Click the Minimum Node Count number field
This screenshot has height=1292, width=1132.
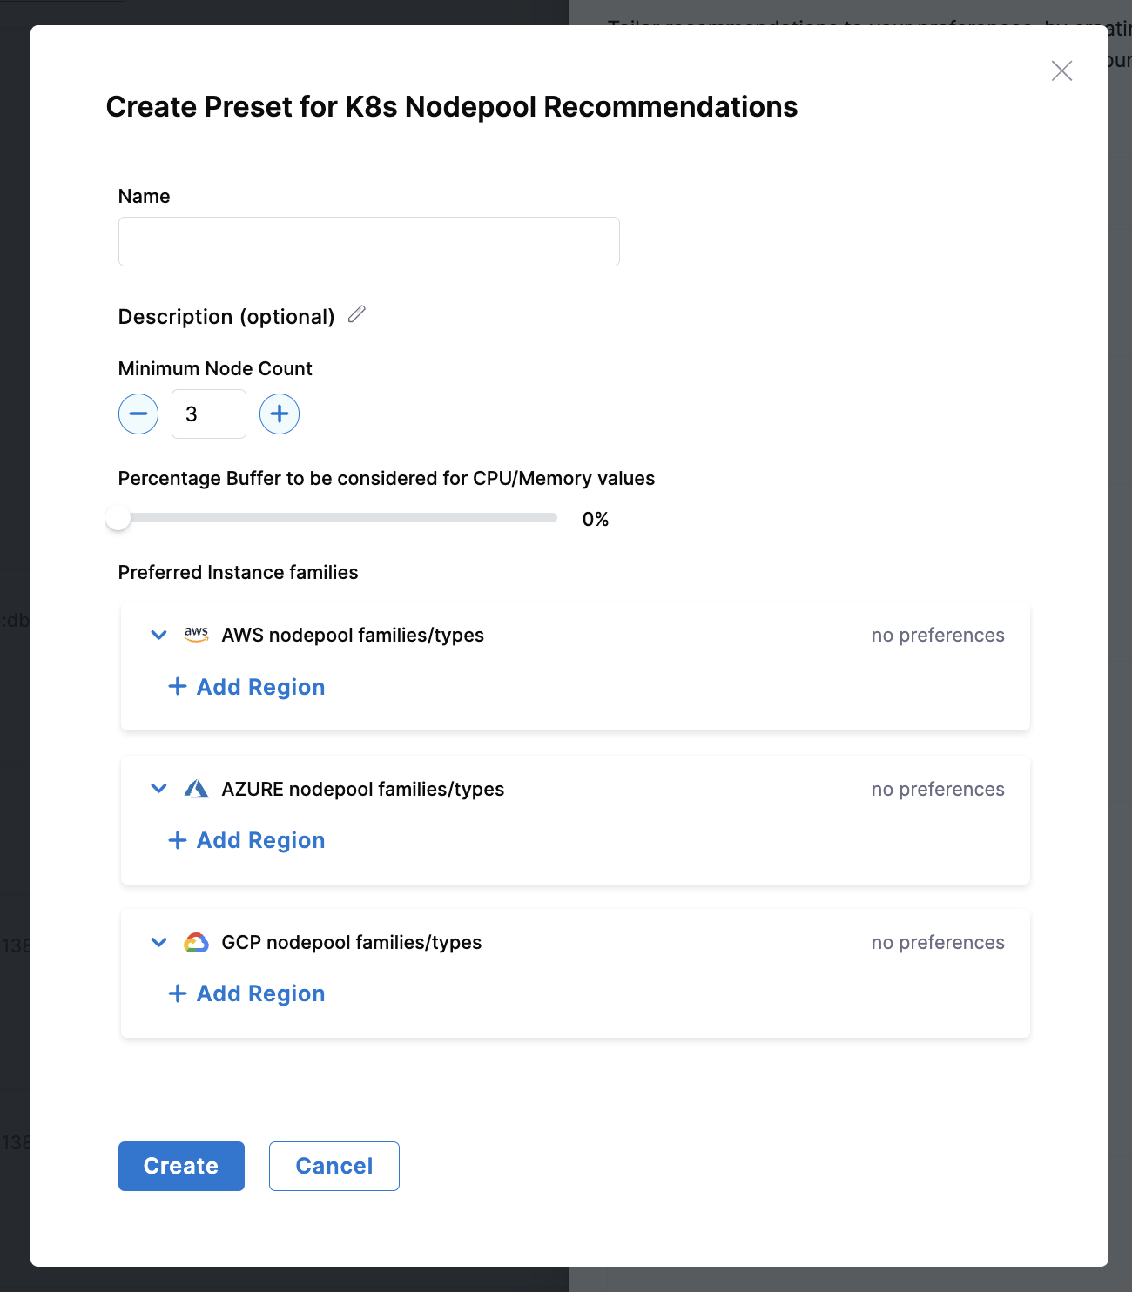point(209,414)
